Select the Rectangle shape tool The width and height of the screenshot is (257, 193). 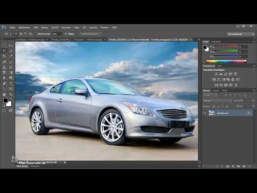pyautogui.click(x=11, y=88)
